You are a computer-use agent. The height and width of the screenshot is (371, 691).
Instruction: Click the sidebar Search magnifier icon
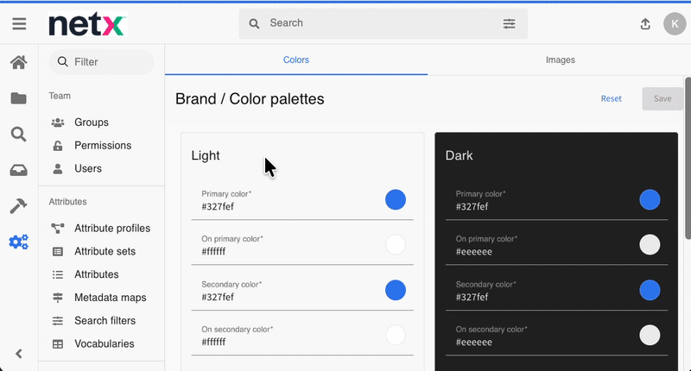pos(18,134)
